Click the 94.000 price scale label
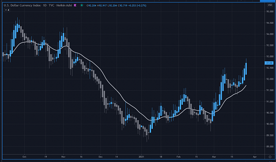The width and height of the screenshot is (276, 162). tap(270, 34)
